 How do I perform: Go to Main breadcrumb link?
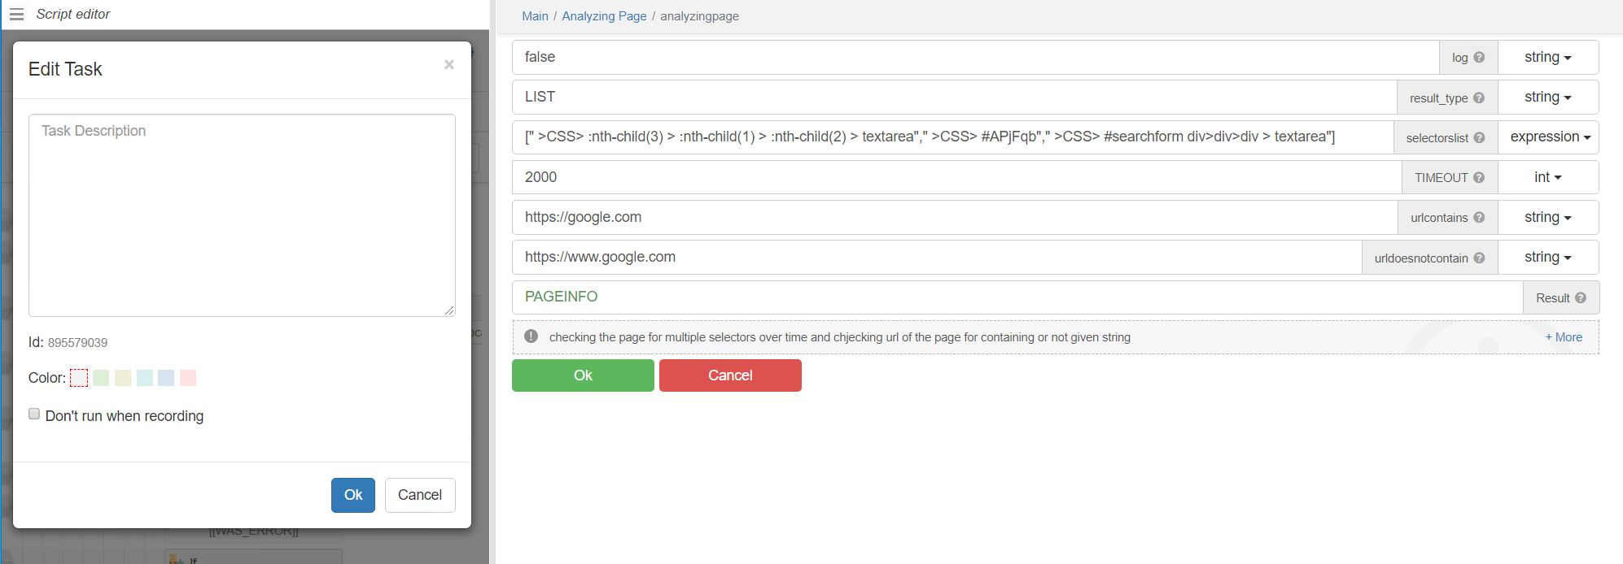click(535, 16)
